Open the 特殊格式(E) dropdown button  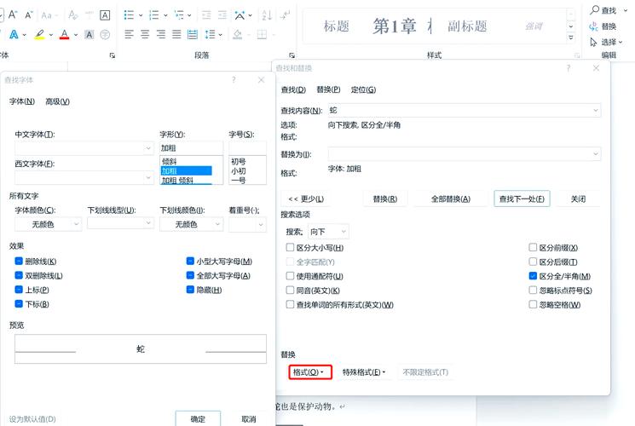click(364, 372)
